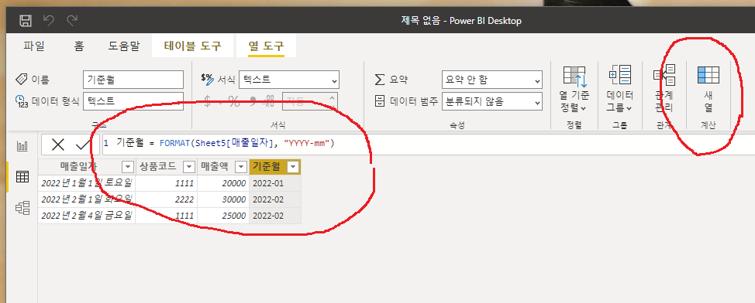Open 상품코드 column filter dropdown

189,167
